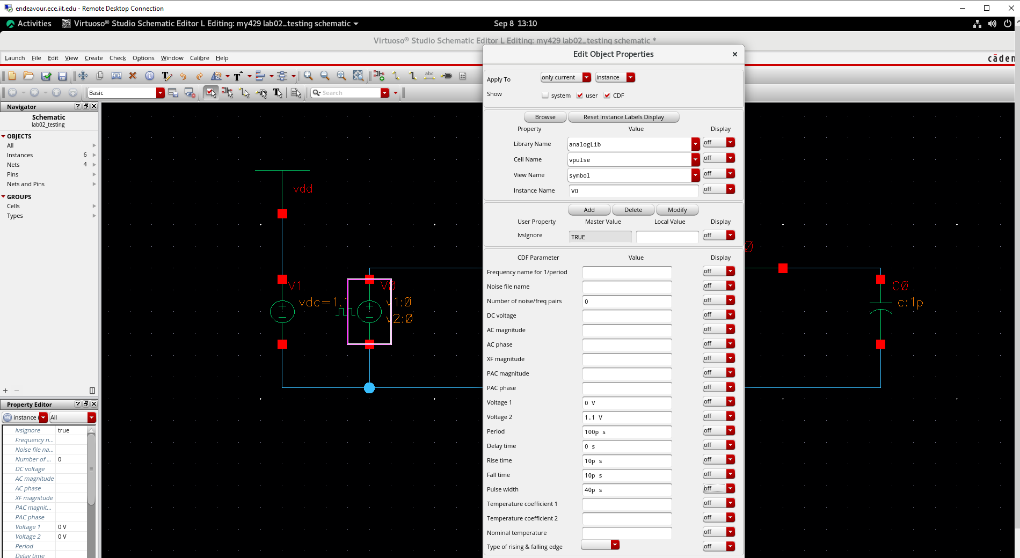Image resolution: width=1020 pixels, height=558 pixels.
Task: Click the Activities button in top bar
Action: tap(29, 24)
